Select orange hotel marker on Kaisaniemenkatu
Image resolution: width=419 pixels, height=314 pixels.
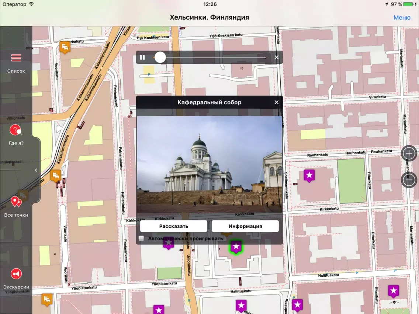coord(56,176)
